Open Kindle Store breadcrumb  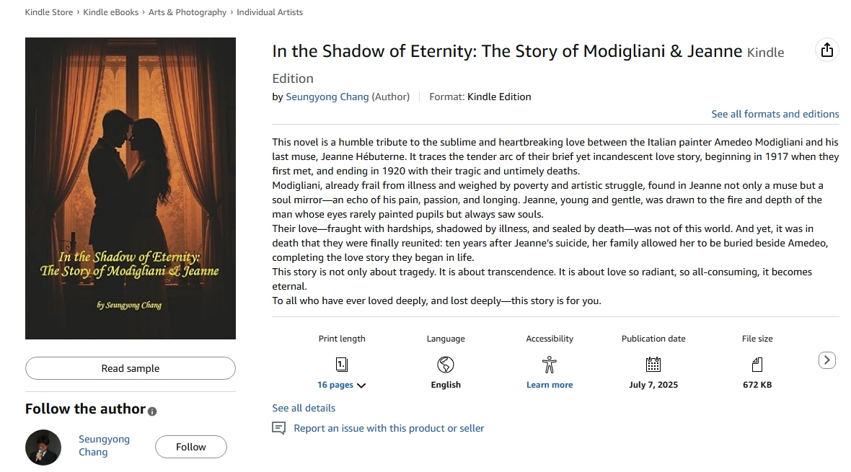[x=48, y=12]
